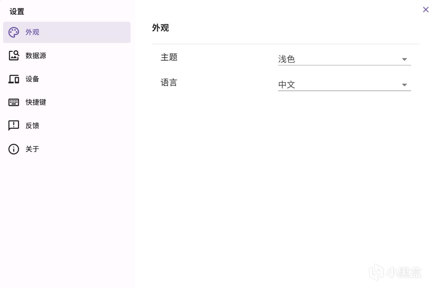Image resolution: width=434 pixels, height=288 pixels.
Task: Click the Devices (设备) icon
Action: coord(14,79)
